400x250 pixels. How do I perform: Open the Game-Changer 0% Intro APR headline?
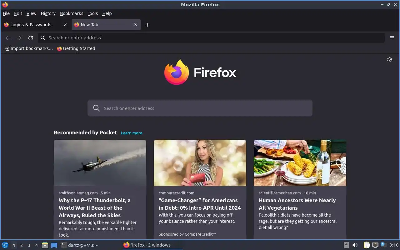coord(200,204)
